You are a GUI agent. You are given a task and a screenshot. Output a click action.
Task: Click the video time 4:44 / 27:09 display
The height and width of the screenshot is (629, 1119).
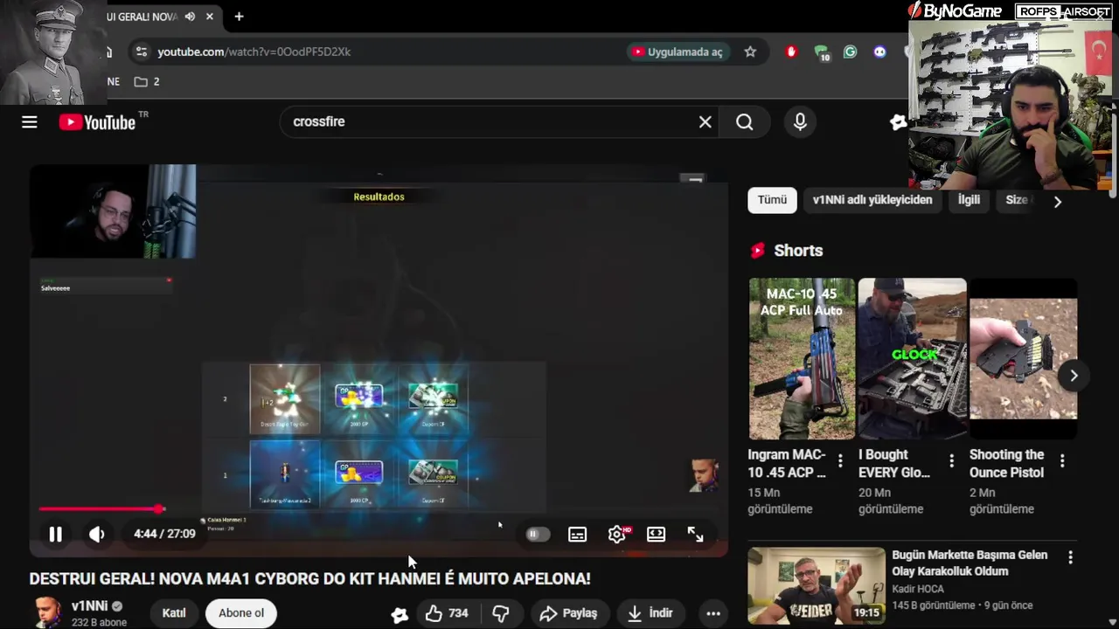164,534
